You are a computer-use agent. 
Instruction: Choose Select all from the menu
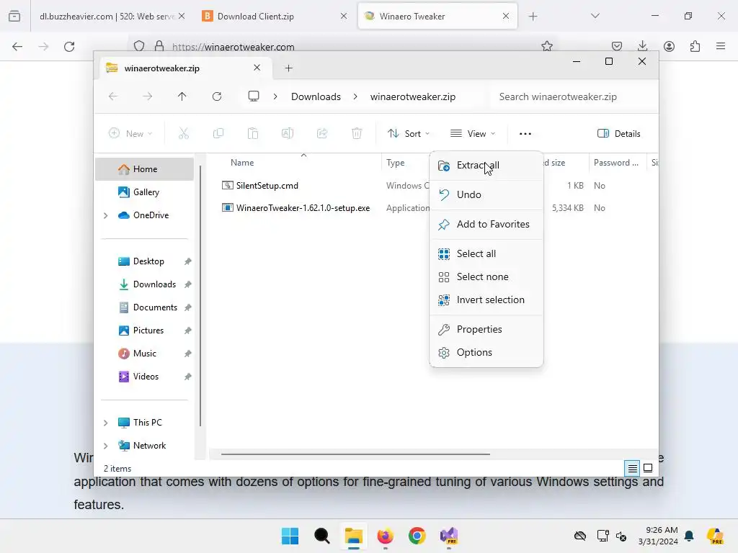coord(486,254)
